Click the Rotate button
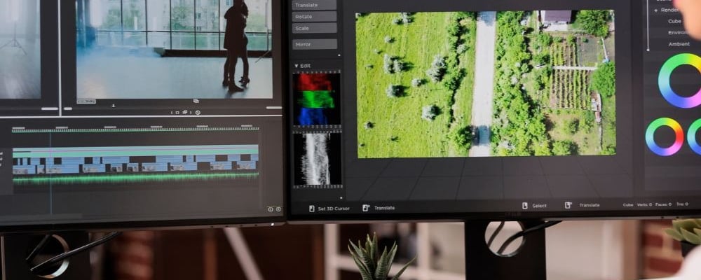The width and height of the screenshot is (701, 280). point(314,17)
